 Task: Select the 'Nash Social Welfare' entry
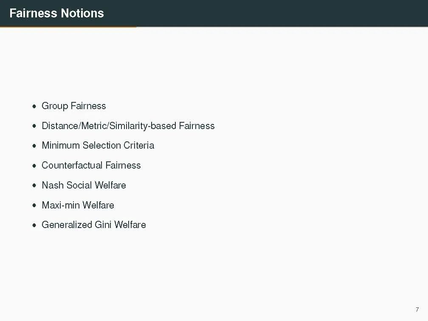pos(84,185)
